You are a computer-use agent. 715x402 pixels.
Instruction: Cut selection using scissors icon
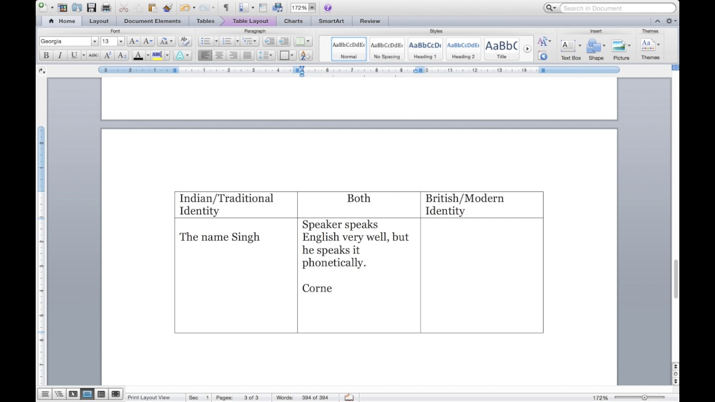[x=124, y=8]
